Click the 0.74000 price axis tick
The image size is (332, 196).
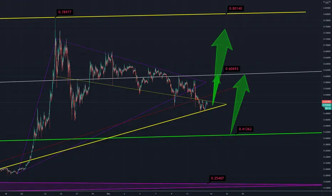click(x=327, y=33)
